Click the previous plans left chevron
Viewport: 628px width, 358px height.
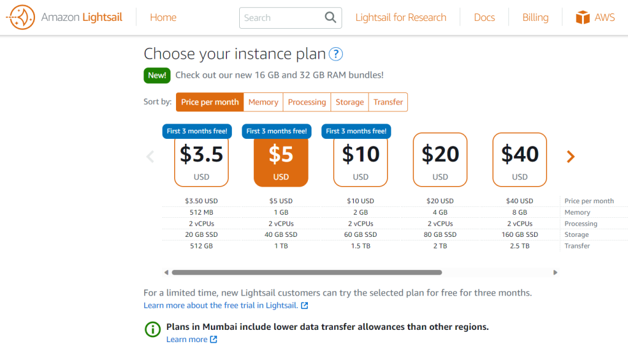(x=150, y=157)
